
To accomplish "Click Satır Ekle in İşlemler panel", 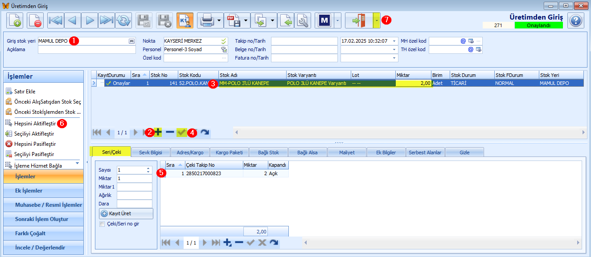I will (25, 92).
